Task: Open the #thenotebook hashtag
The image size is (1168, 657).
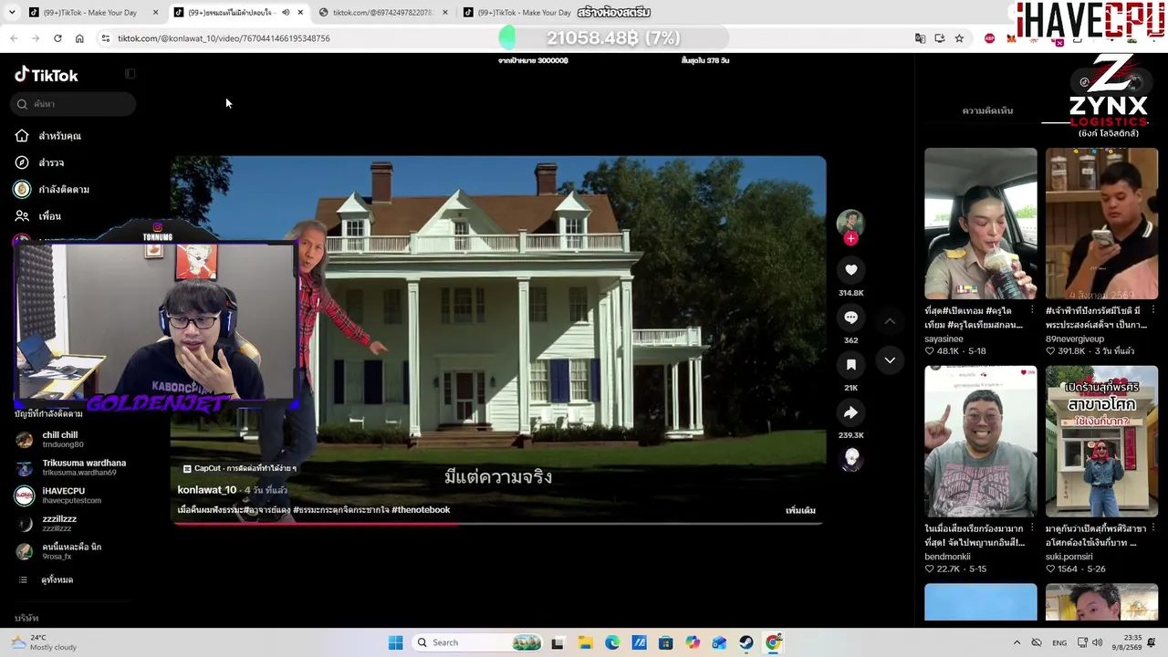Action: pyautogui.click(x=421, y=510)
